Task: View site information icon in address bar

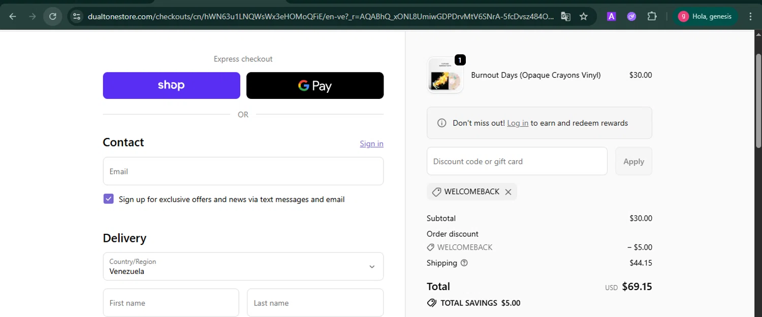Action: tap(77, 16)
